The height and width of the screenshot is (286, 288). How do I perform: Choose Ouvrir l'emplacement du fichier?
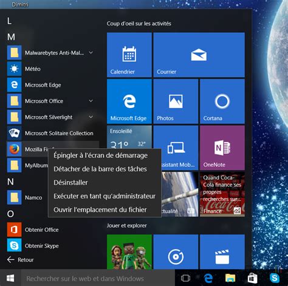click(x=105, y=209)
